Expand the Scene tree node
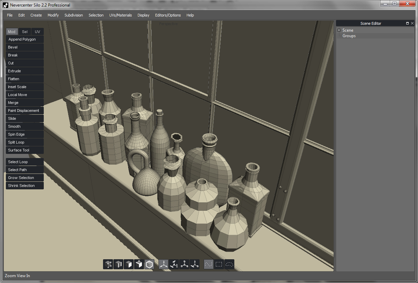 (339, 30)
